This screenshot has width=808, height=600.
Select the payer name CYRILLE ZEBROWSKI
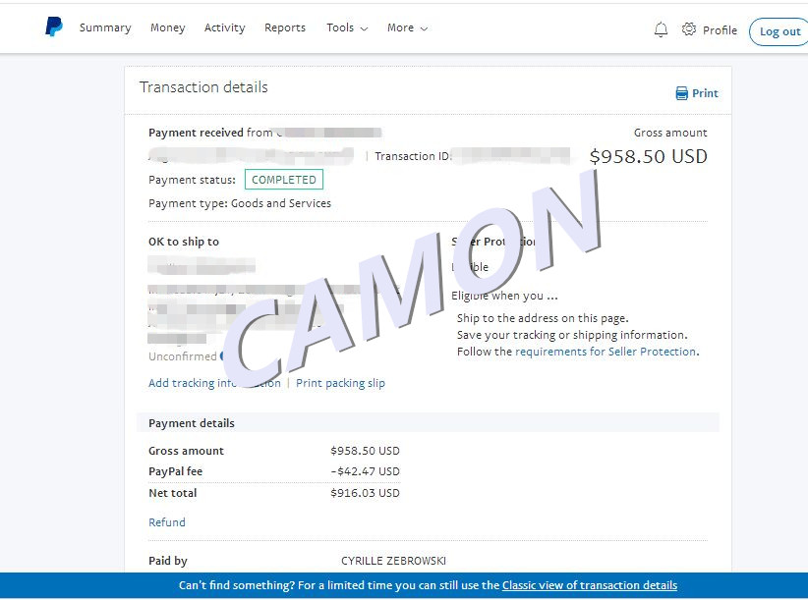[394, 561]
